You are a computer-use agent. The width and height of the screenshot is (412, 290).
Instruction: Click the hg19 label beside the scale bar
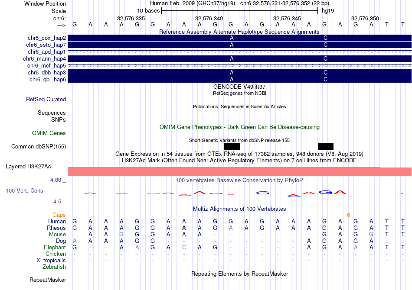click(328, 11)
